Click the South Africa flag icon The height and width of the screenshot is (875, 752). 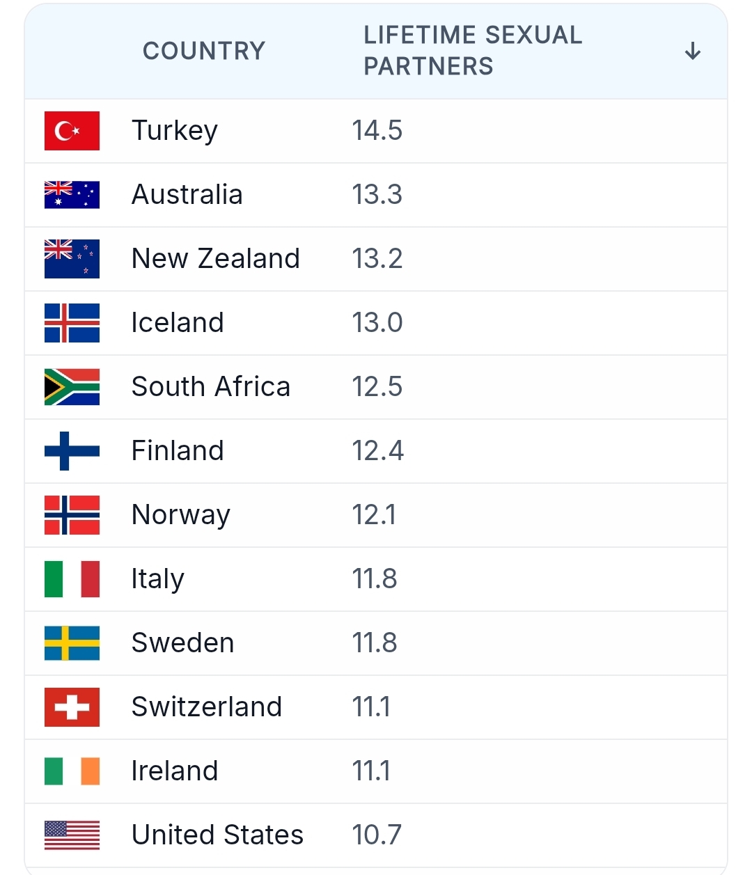click(72, 387)
